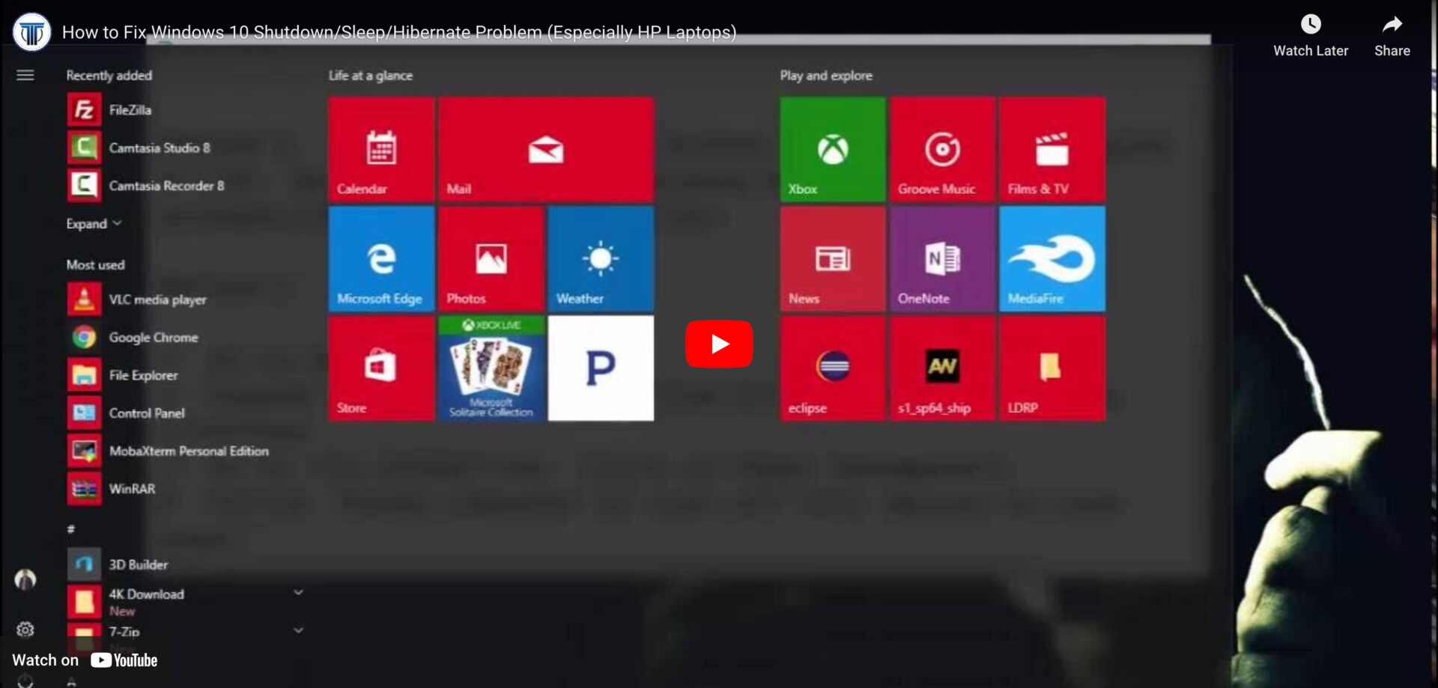The image size is (1438, 688).
Task: Play the video
Action: click(x=718, y=343)
